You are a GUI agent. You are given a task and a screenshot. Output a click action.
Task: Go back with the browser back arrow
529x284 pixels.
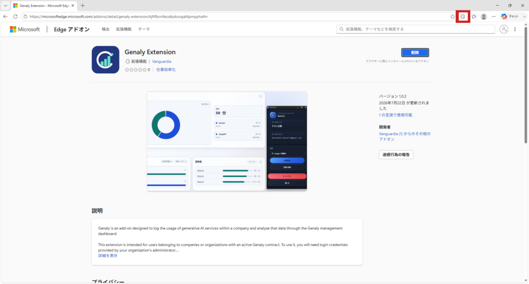click(5, 17)
